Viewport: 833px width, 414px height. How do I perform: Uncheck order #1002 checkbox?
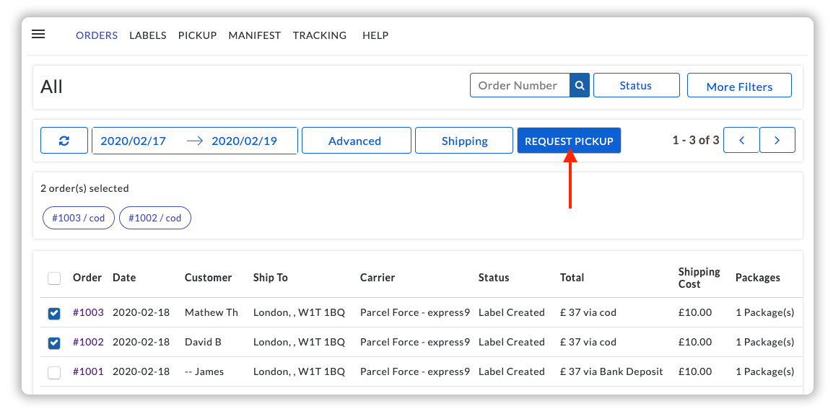click(54, 343)
